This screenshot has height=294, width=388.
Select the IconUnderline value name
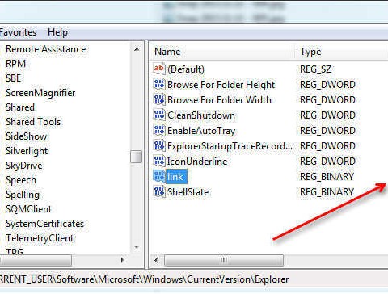(x=197, y=162)
